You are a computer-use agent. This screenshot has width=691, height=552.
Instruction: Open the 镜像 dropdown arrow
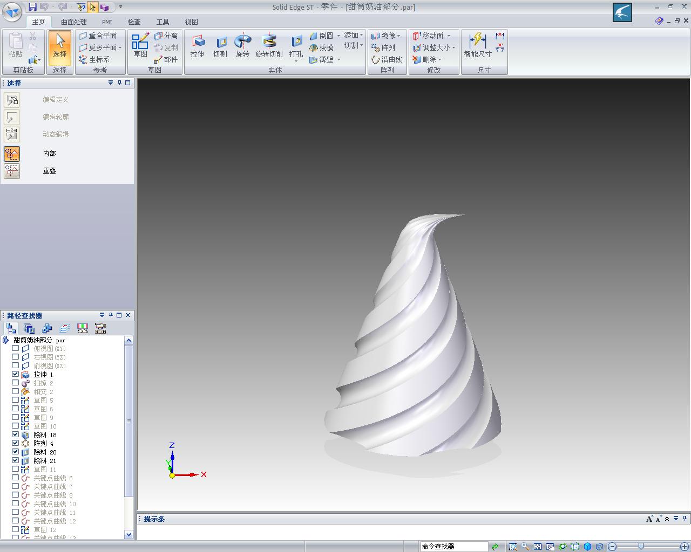click(x=398, y=36)
